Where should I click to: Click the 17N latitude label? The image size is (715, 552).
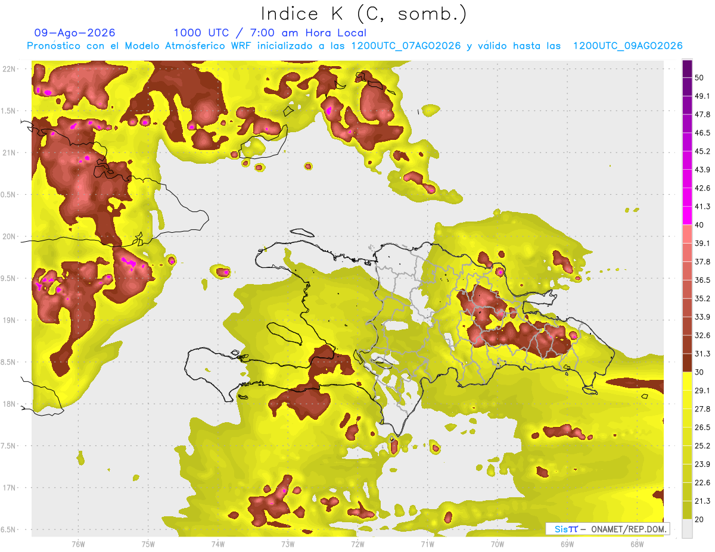coord(10,488)
